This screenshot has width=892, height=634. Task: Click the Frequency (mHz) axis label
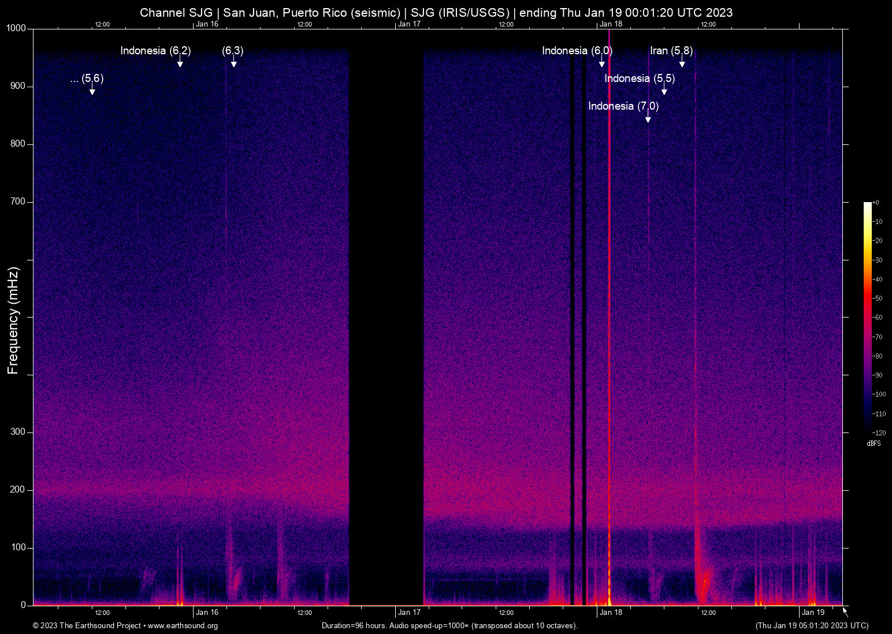point(13,320)
